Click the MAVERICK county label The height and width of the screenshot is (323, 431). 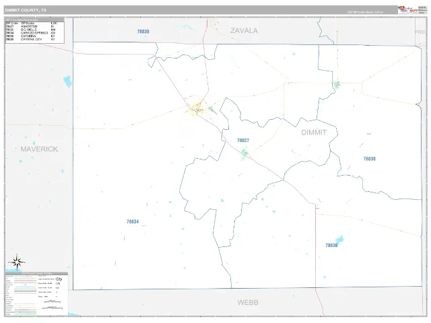(39, 149)
